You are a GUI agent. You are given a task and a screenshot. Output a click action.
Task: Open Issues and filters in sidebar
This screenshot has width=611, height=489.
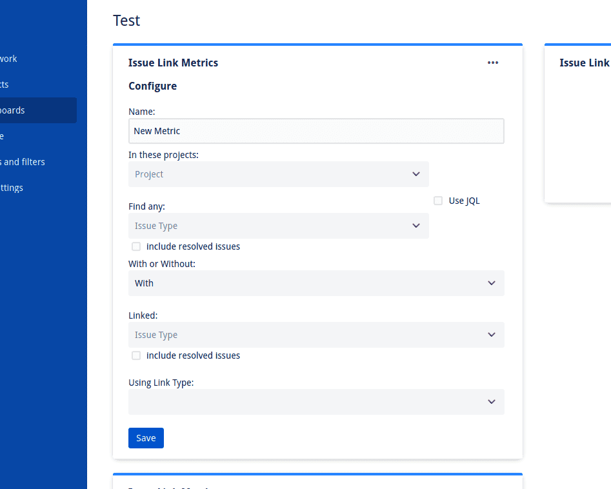(x=22, y=162)
